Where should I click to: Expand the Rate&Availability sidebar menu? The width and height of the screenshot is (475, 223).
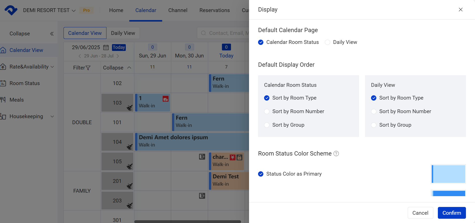point(52,67)
